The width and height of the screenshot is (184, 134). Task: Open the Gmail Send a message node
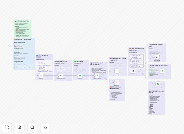[x=157, y=57]
